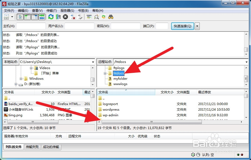This screenshot has height=160, width=251.
Task: Select the 「开始」菜单 local folder
Action: click(50, 73)
